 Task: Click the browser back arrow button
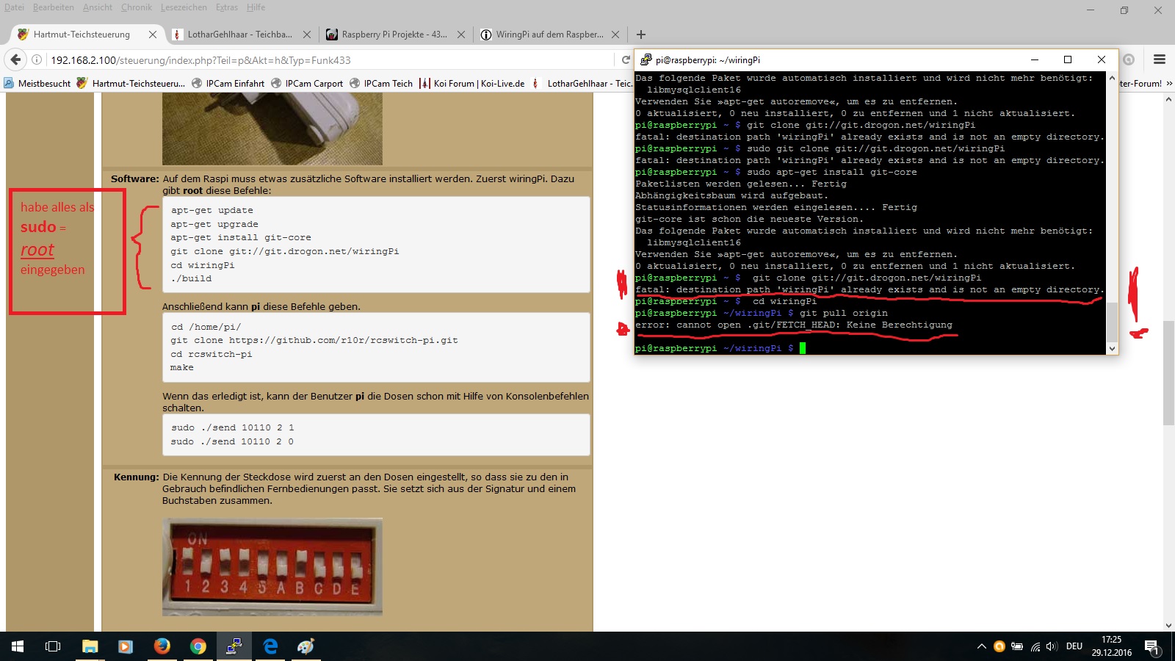click(x=15, y=59)
